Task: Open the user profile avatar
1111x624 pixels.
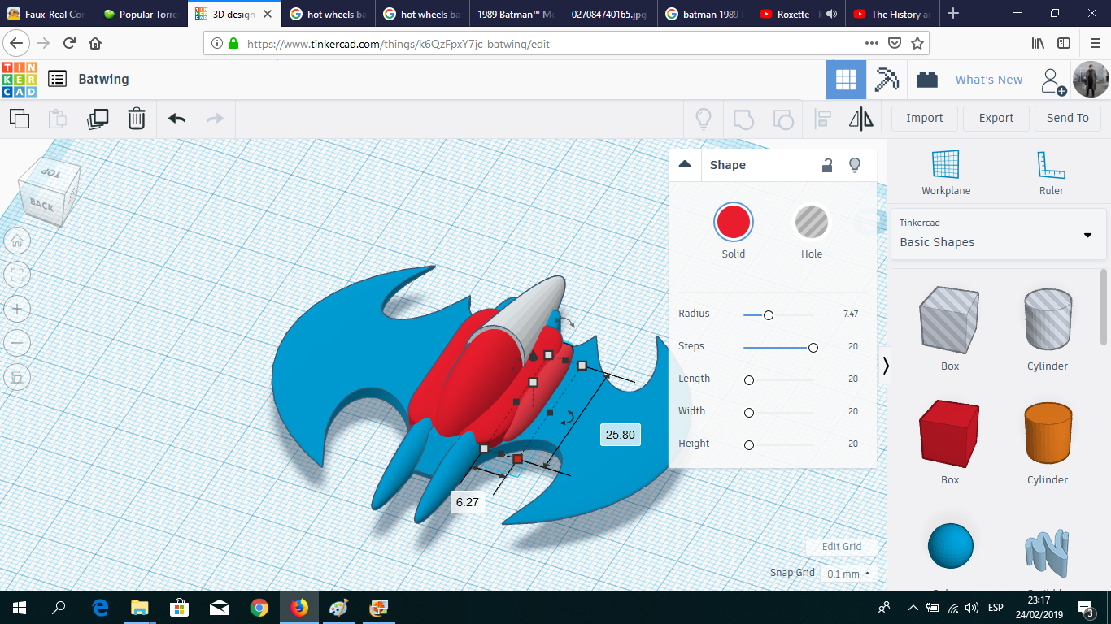Action: click(x=1090, y=80)
